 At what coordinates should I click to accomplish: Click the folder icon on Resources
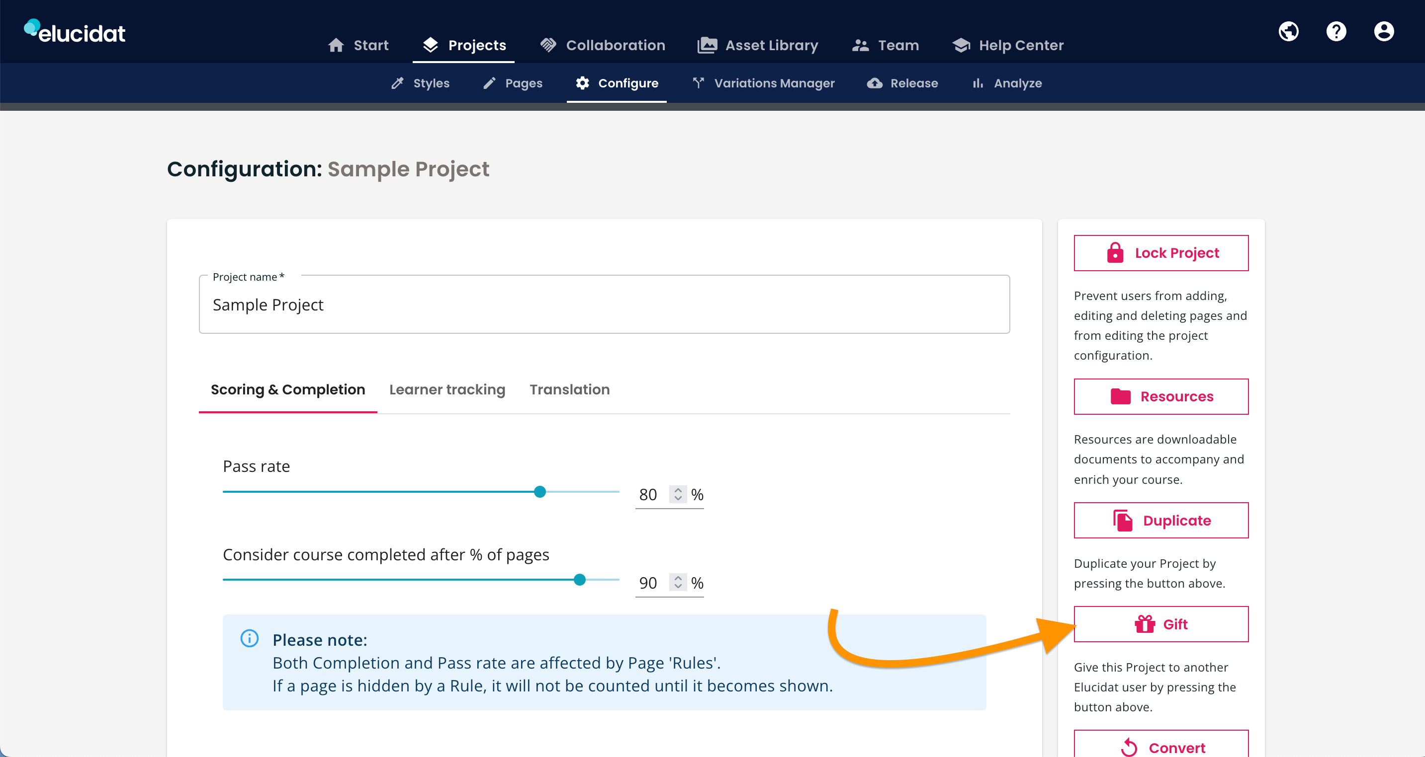(1120, 397)
